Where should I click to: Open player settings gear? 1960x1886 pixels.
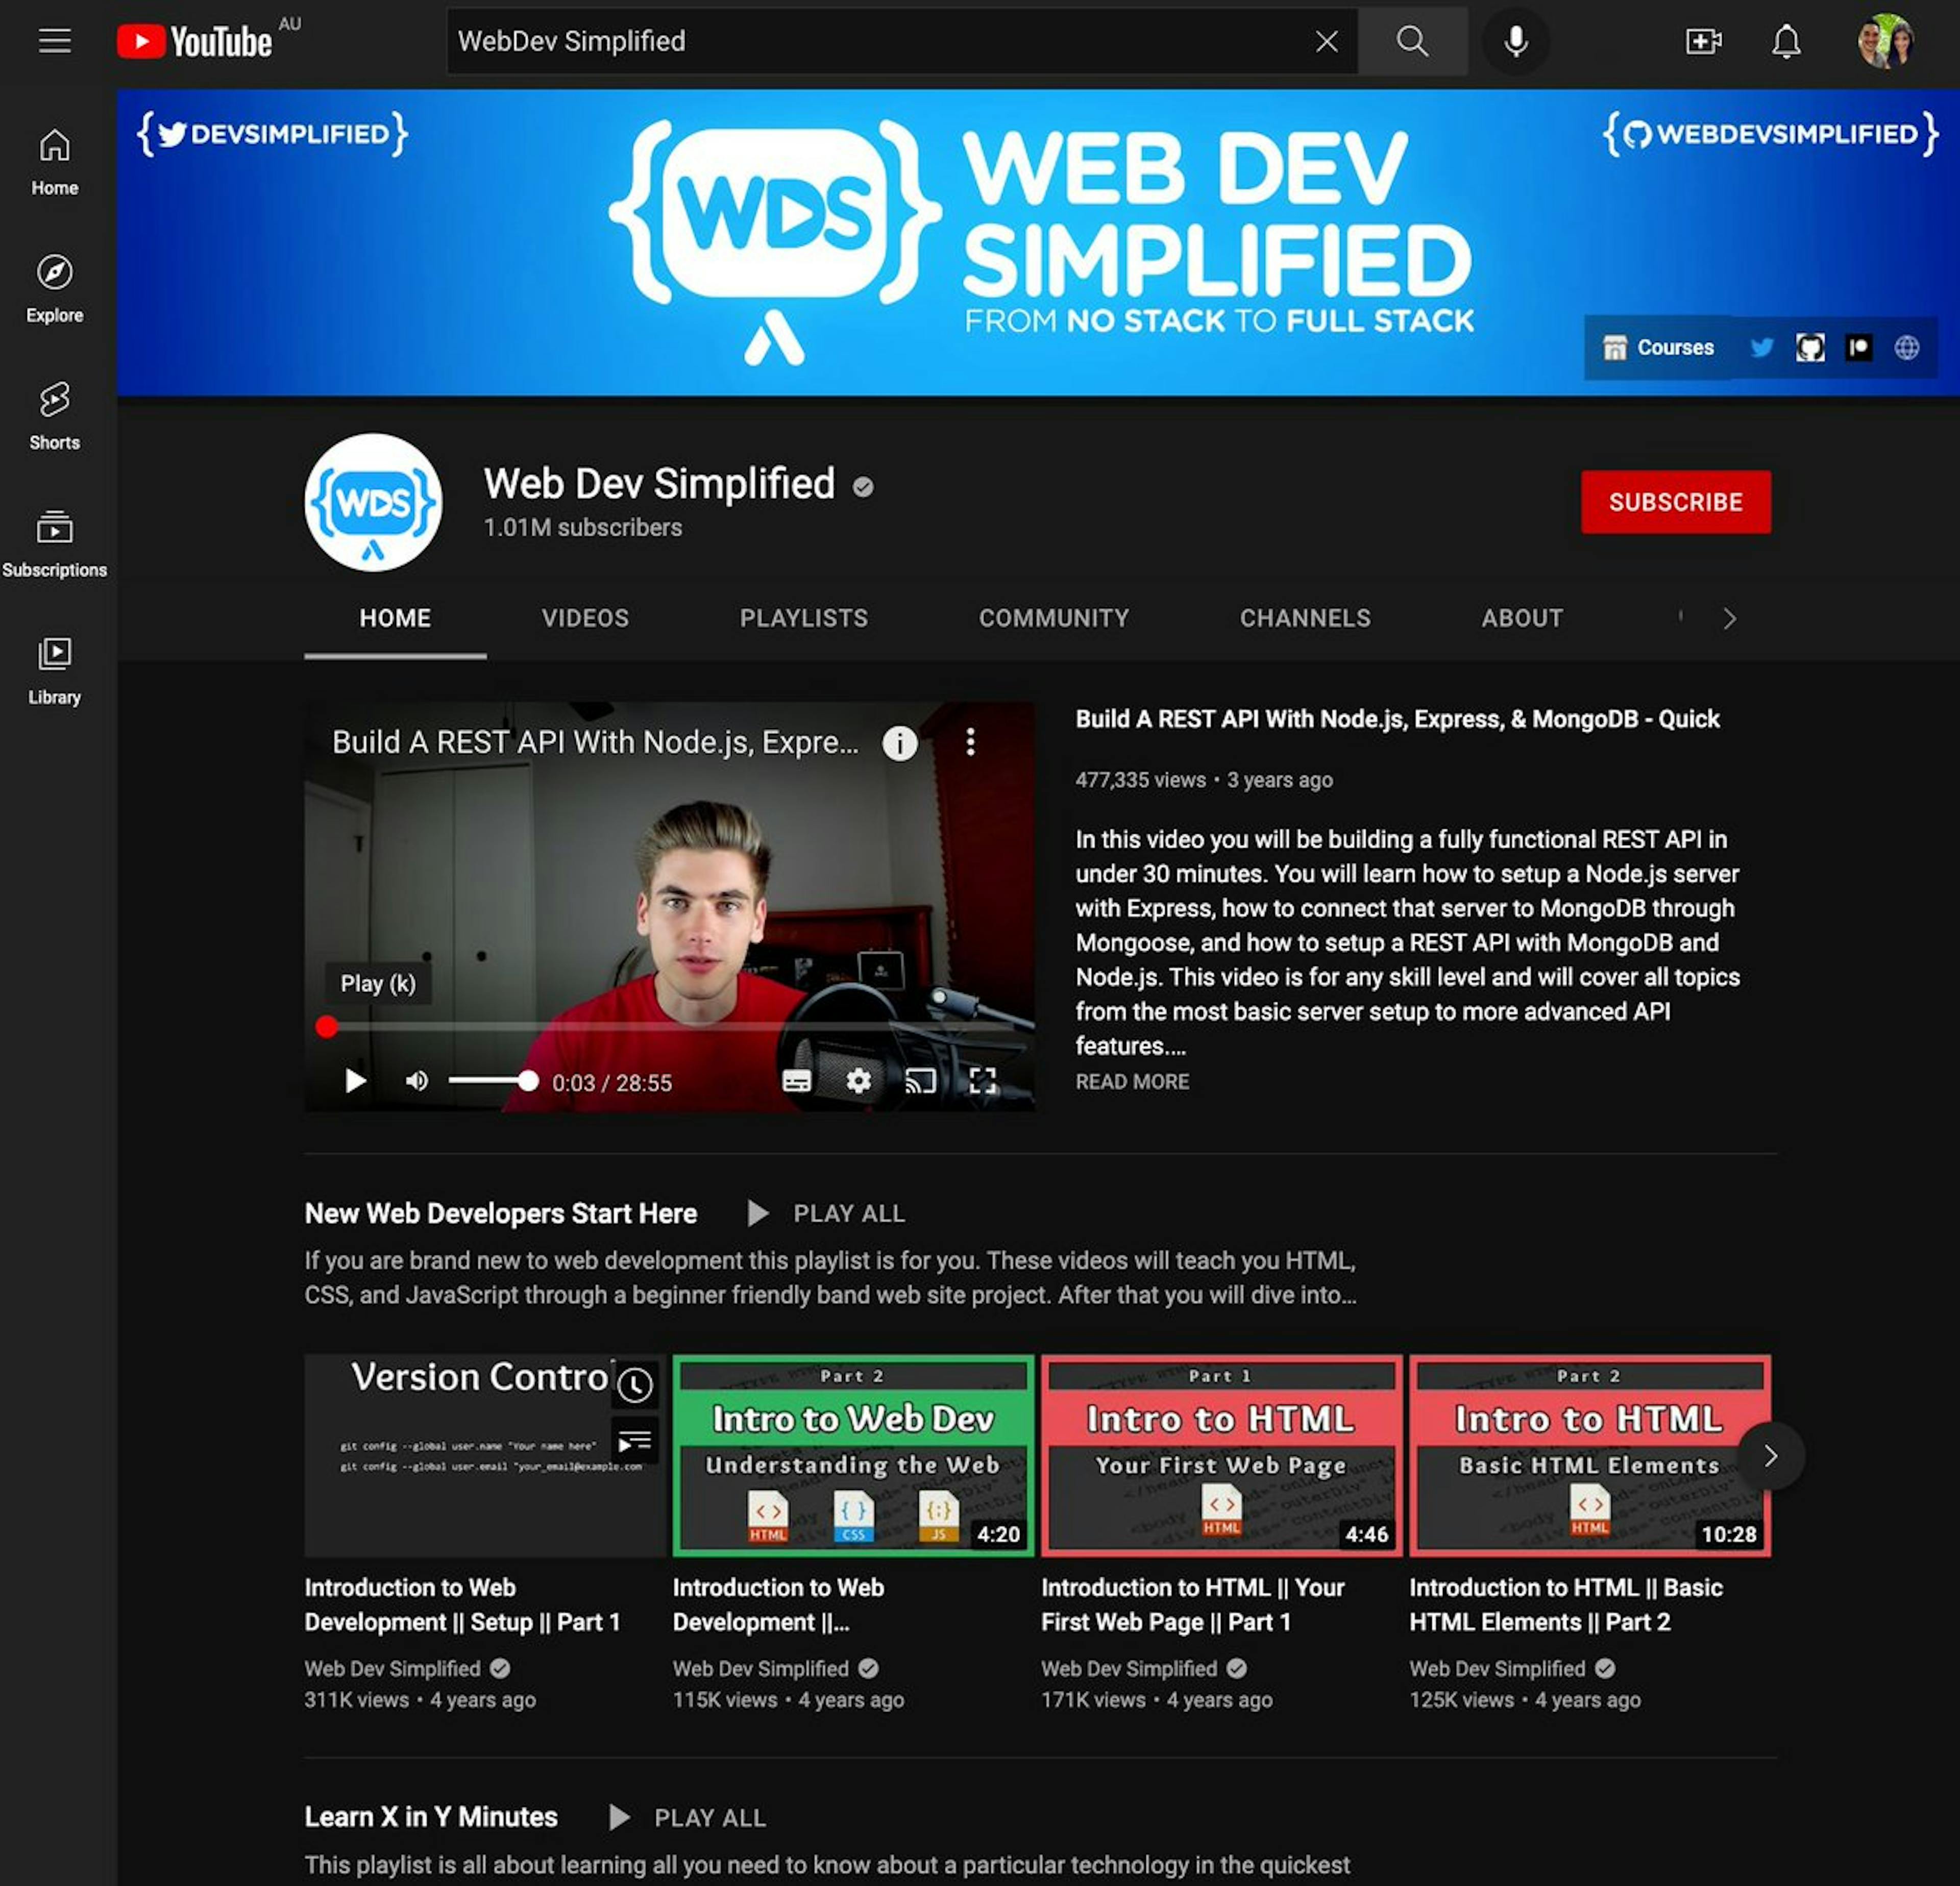(x=858, y=1080)
